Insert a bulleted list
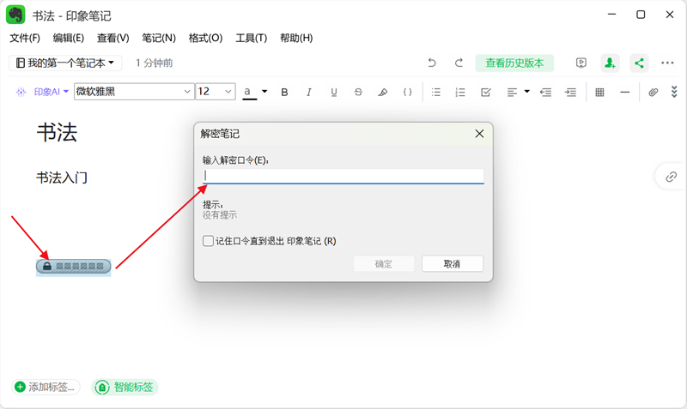The image size is (687, 409). tap(436, 92)
